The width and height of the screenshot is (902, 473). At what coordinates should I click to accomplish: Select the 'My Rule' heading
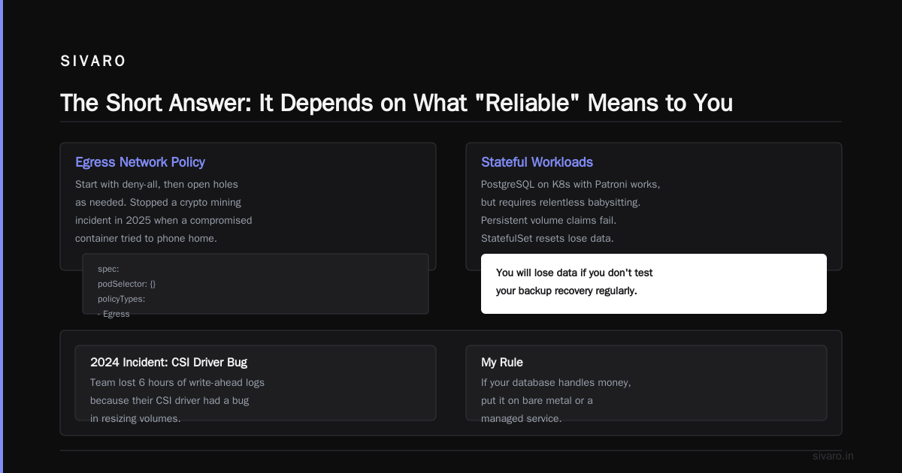click(x=502, y=363)
